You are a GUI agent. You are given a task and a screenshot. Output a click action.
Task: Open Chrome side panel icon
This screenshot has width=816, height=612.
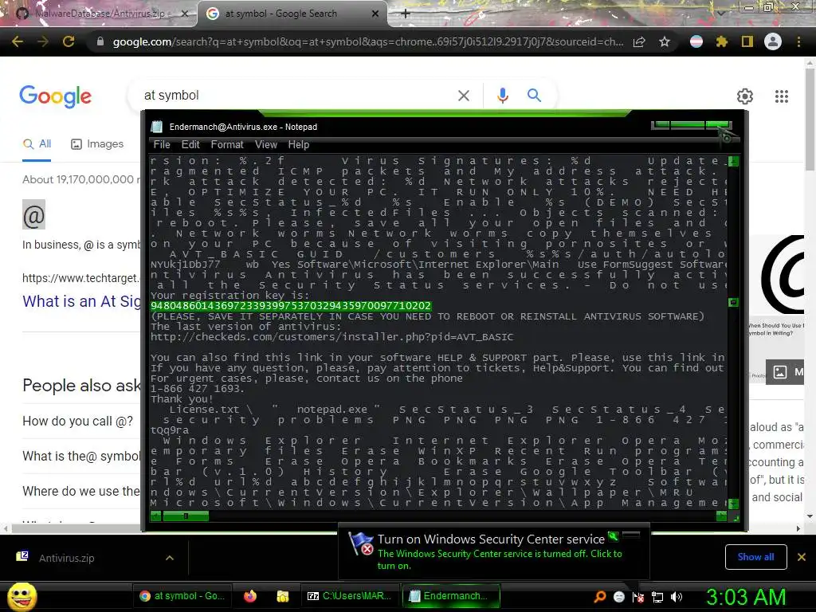[747, 41]
